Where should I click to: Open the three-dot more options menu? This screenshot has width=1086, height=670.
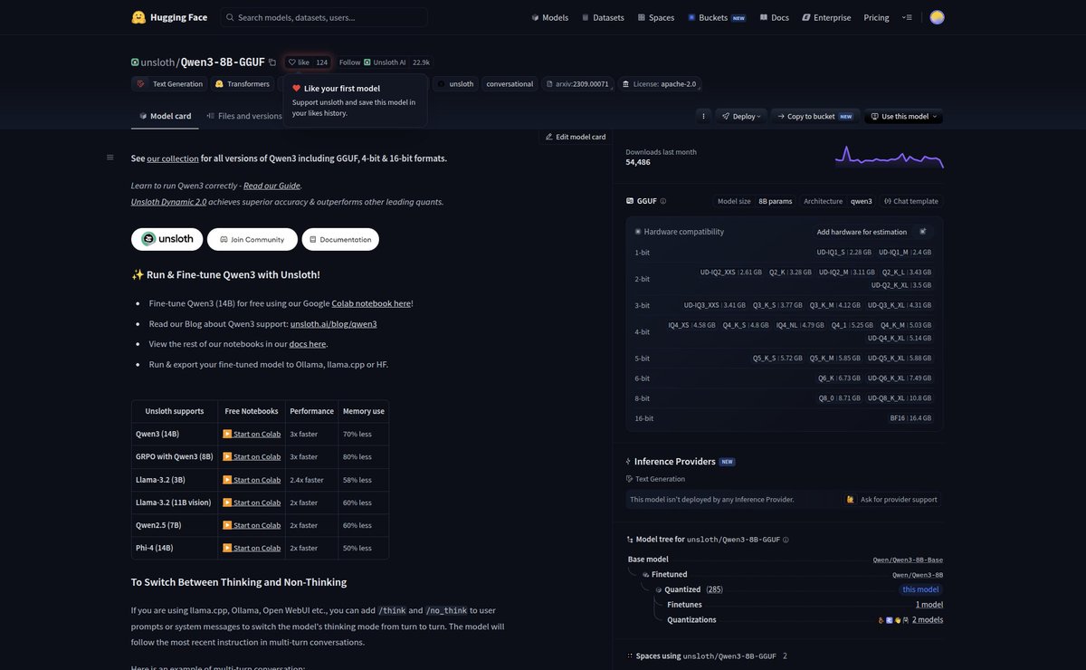click(703, 116)
